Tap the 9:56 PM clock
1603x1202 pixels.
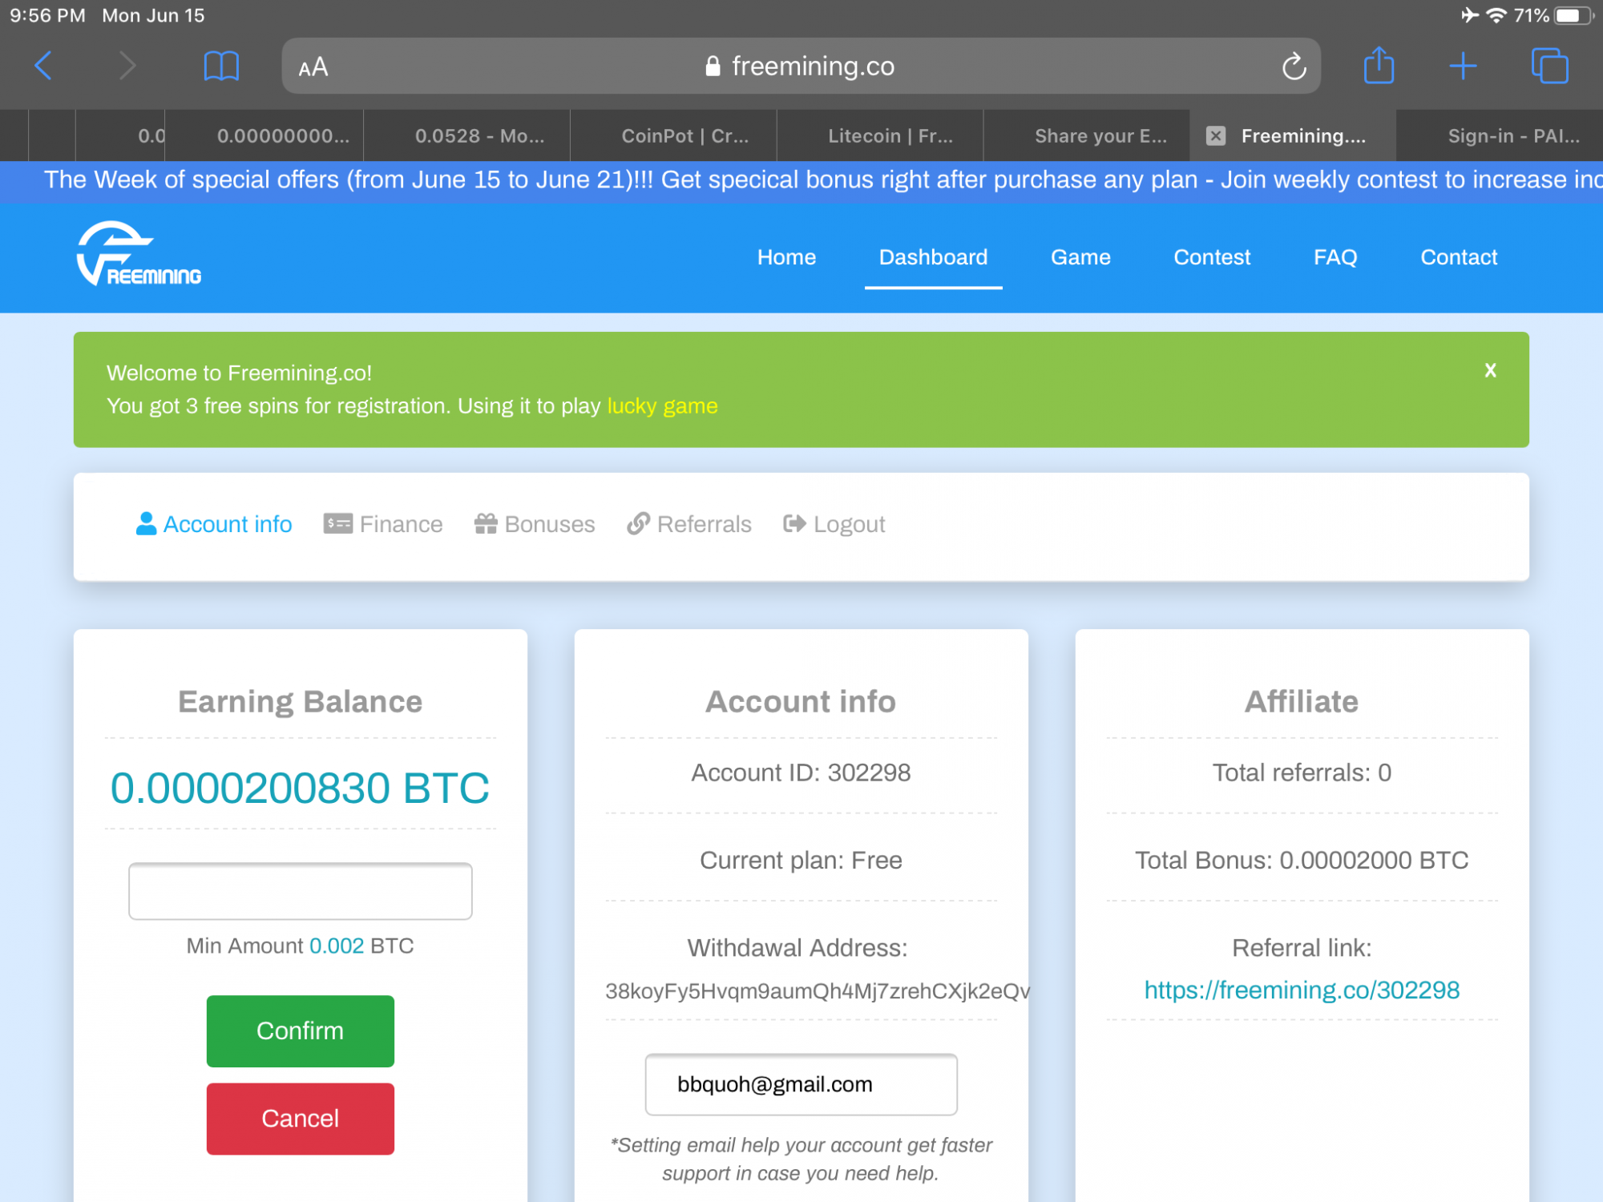[x=47, y=15]
